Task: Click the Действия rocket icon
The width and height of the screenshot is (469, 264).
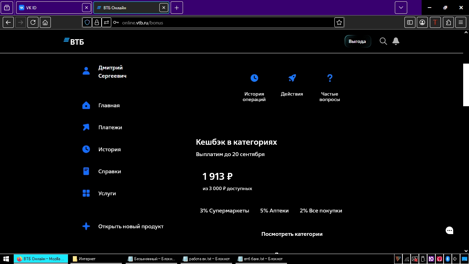Action: [292, 78]
